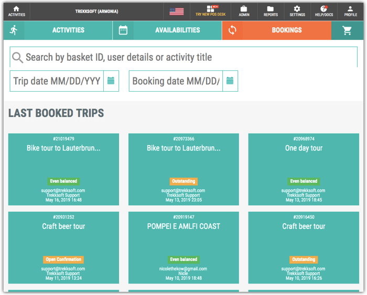Select the Bookings tab
This screenshot has height=295, width=367.
(286, 30)
